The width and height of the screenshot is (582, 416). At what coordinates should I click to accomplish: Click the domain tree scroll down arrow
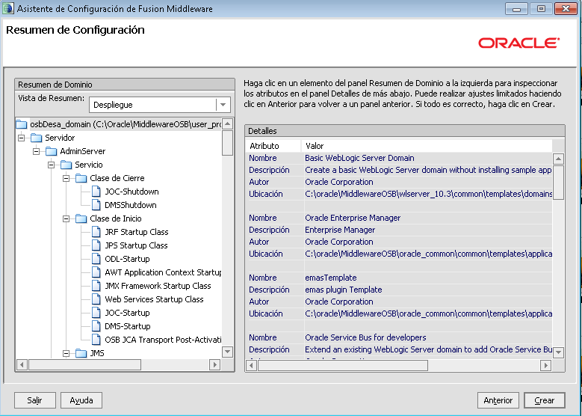point(228,352)
